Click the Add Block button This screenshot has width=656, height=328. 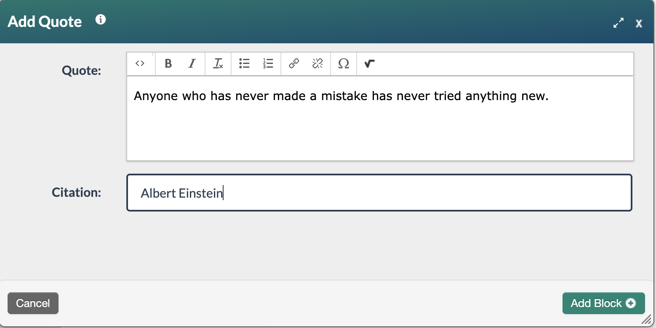603,303
